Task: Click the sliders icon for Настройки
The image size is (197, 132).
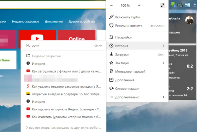Action: tap(111, 37)
